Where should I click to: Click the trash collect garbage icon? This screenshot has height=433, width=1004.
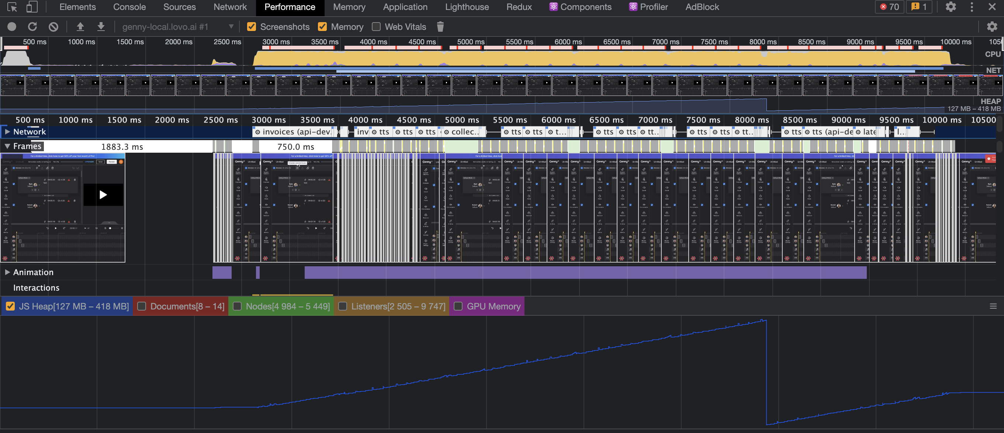(440, 27)
